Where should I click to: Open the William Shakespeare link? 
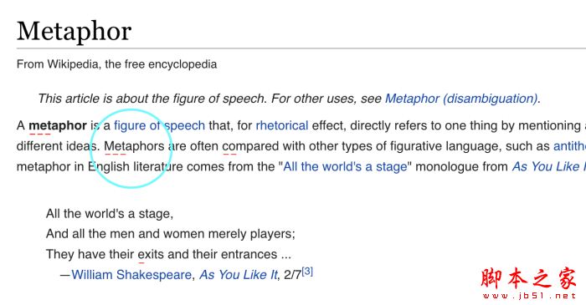click(x=131, y=275)
